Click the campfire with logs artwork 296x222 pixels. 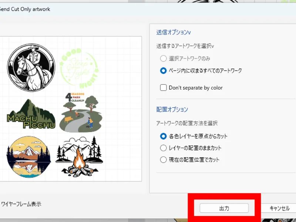pyautogui.click(x=79, y=156)
